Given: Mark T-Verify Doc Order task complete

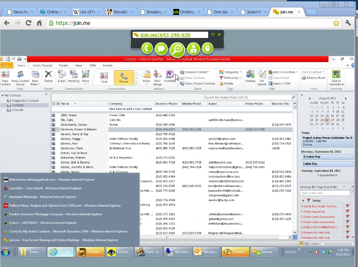Looking at the screenshot, I should tap(344, 206).
